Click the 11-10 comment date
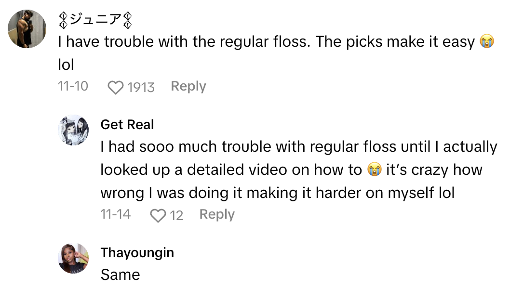Viewport: 510px width, 289px height. tap(73, 87)
